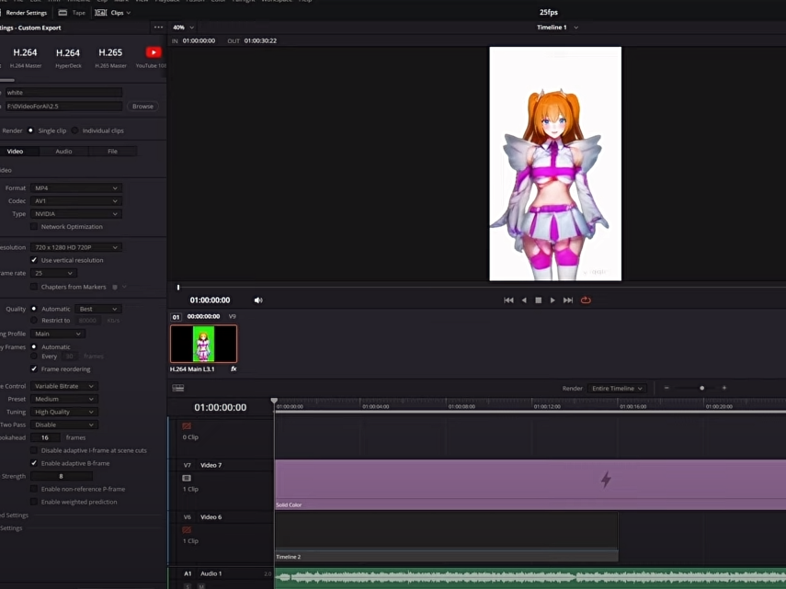Select the H.264 Main L3.1 clip thumbnail
The width and height of the screenshot is (786, 589).
[x=203, y=344]
